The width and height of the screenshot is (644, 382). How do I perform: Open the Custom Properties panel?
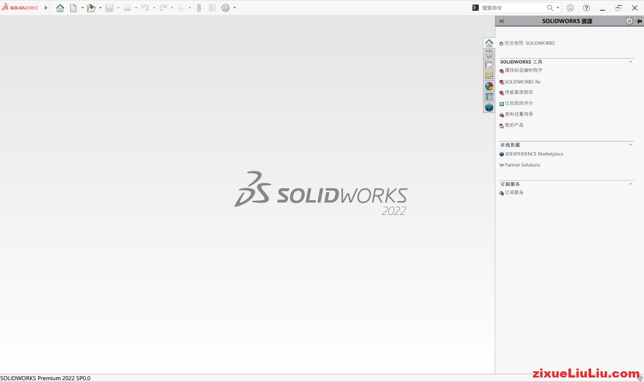[489, 97]
